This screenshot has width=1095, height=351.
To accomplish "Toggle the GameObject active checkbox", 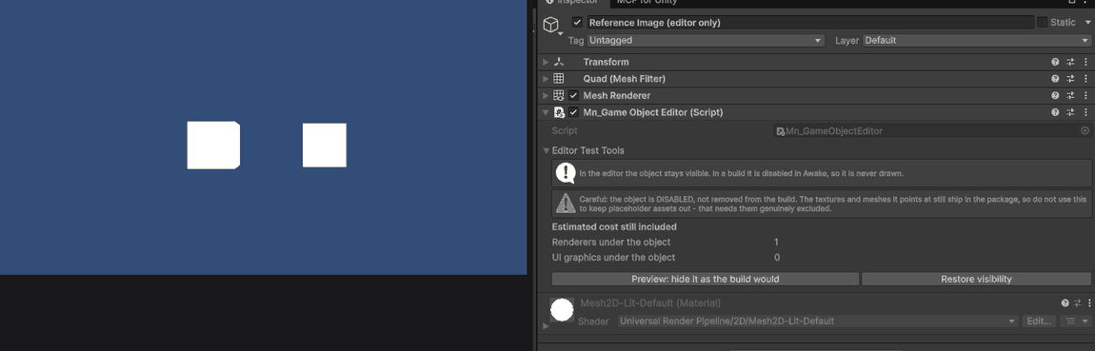I will pos(577,22).
